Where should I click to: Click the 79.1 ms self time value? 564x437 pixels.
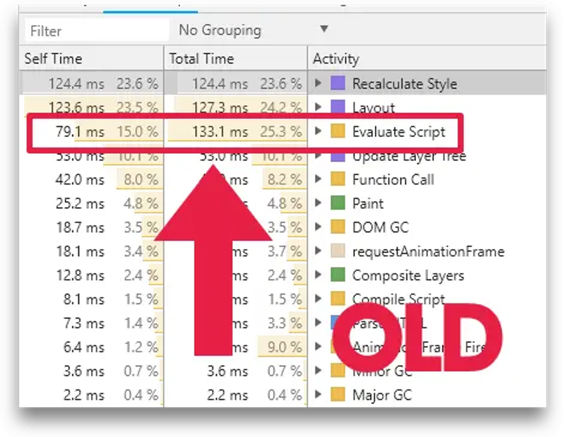point(80,132)
